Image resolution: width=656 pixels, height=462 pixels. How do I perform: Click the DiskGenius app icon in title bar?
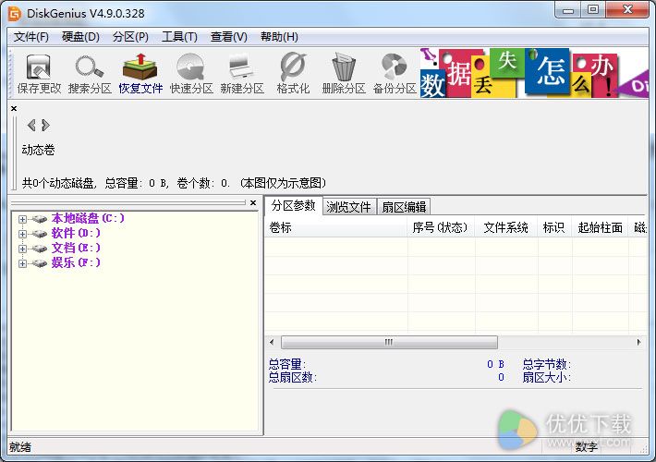coord(15,13)
